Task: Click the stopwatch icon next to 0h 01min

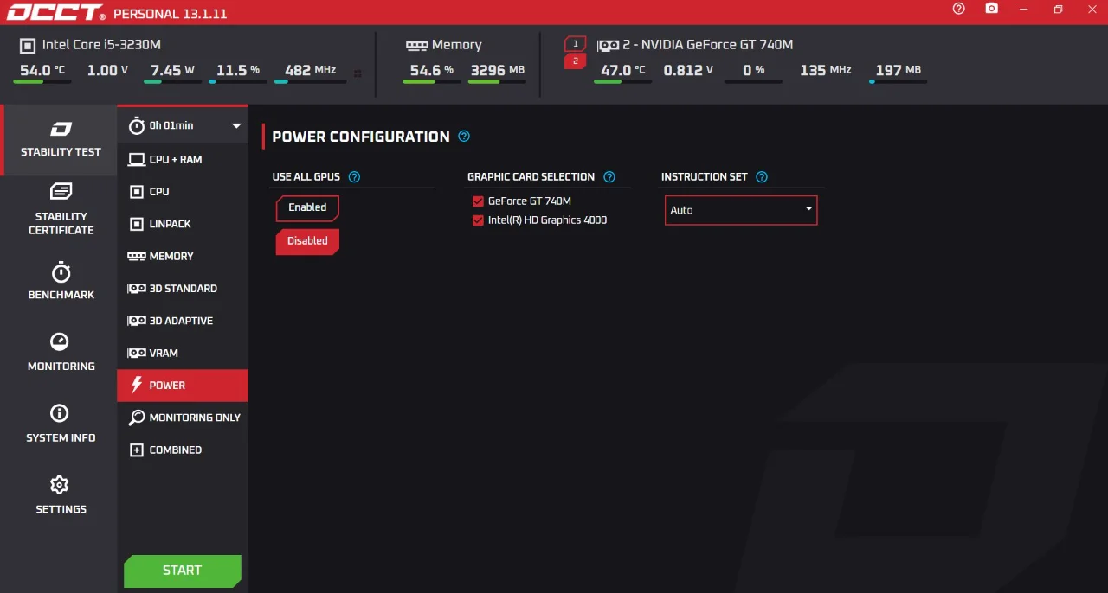Action: pyautogui.click(x=136, y=126)
